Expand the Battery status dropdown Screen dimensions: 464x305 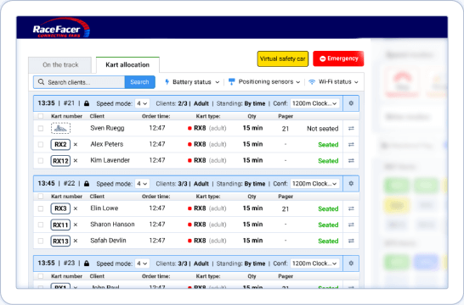coord(192,82)
